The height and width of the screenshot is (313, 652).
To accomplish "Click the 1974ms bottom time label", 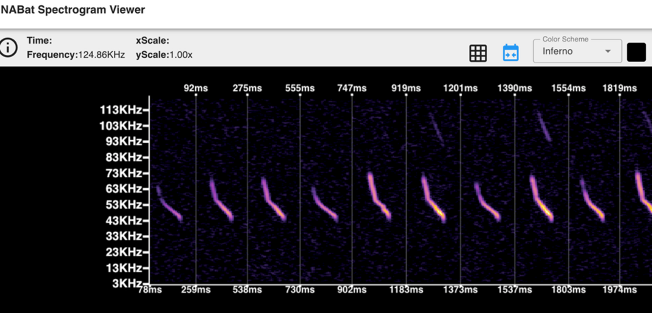I will coord(619,290).
